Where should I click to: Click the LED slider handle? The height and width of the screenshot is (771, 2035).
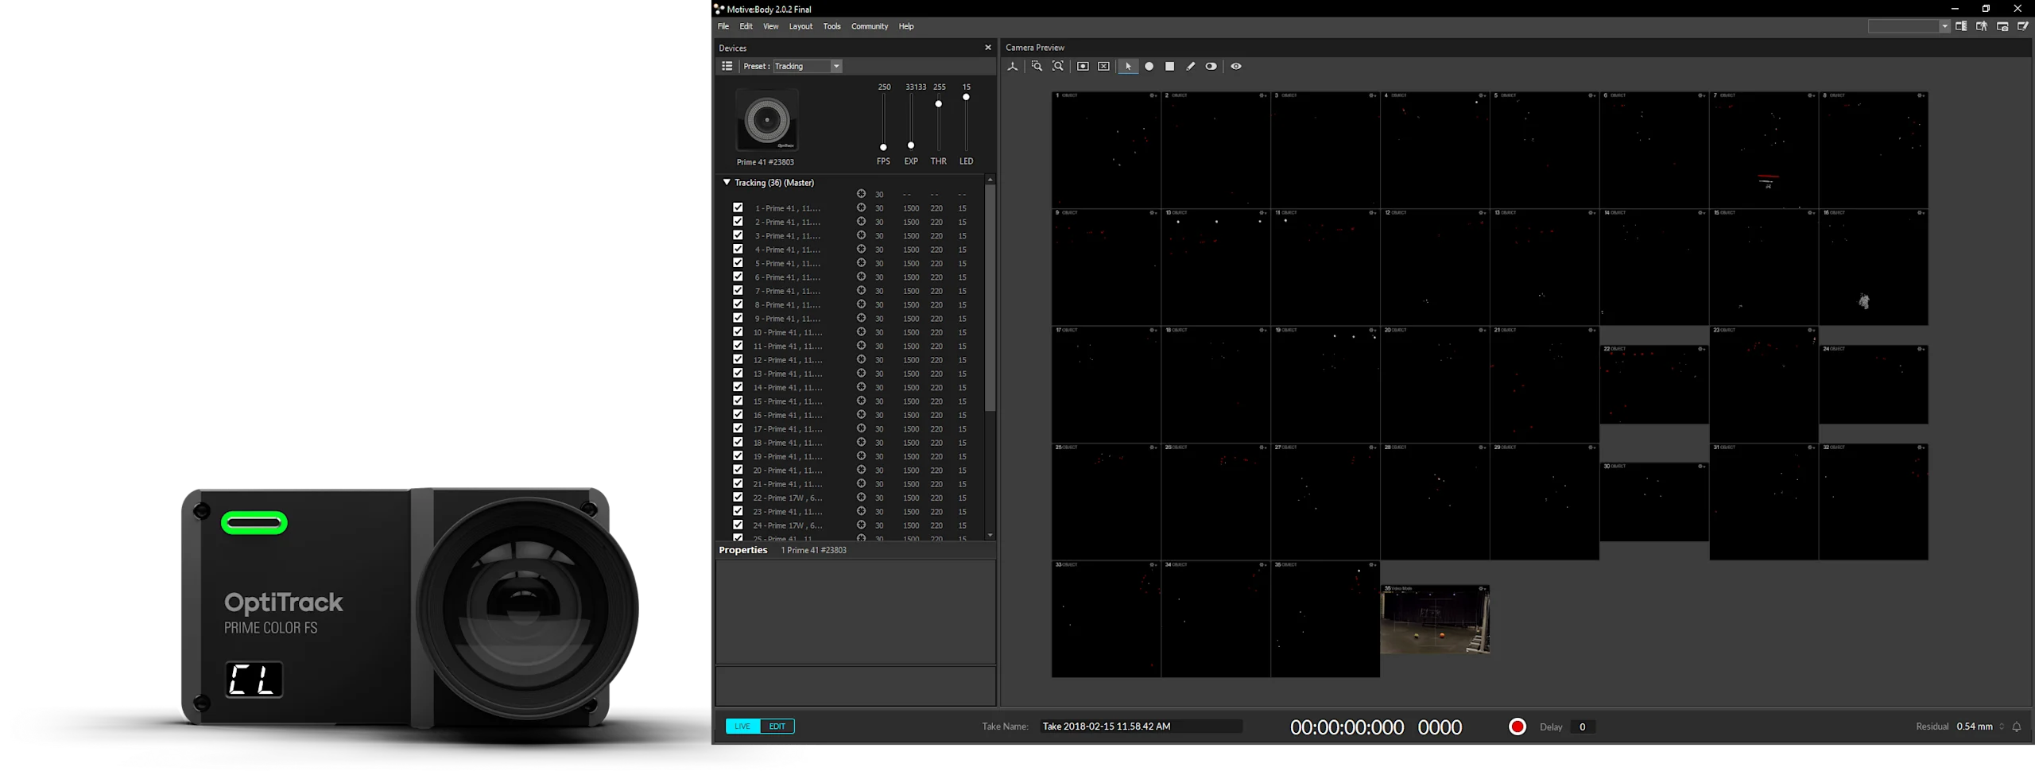pyautogui.click(x=966, y=97)
